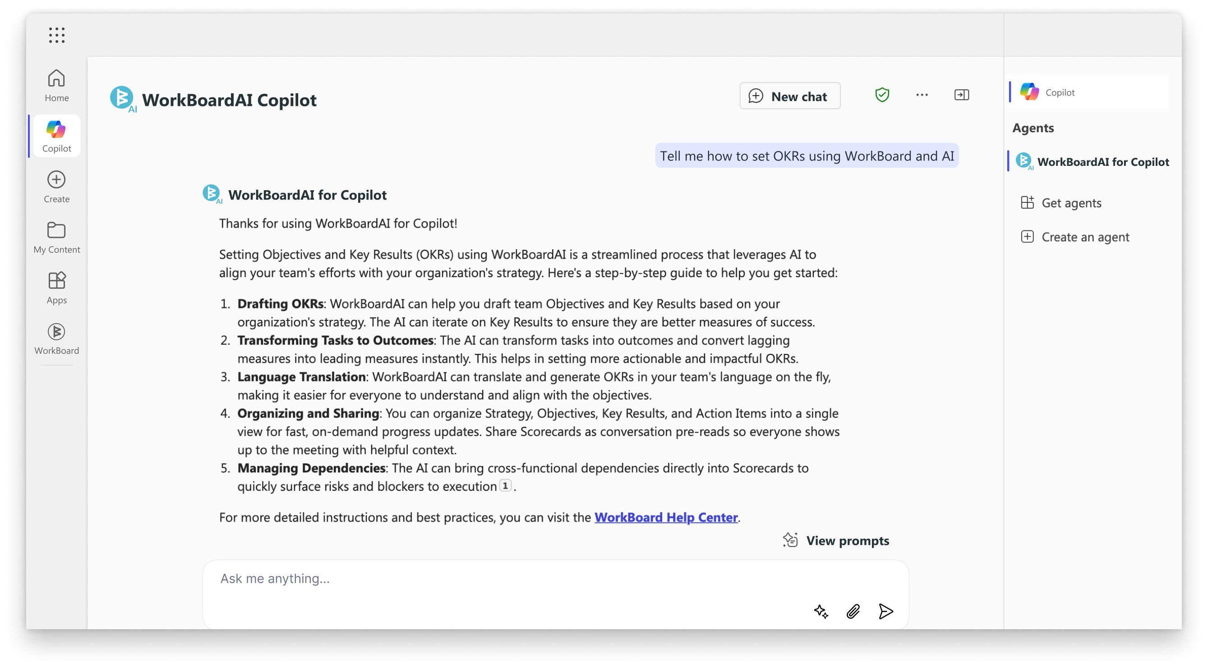
Task: Click the Organizing and Sharing bold text
Action: (x=308, y=413)
